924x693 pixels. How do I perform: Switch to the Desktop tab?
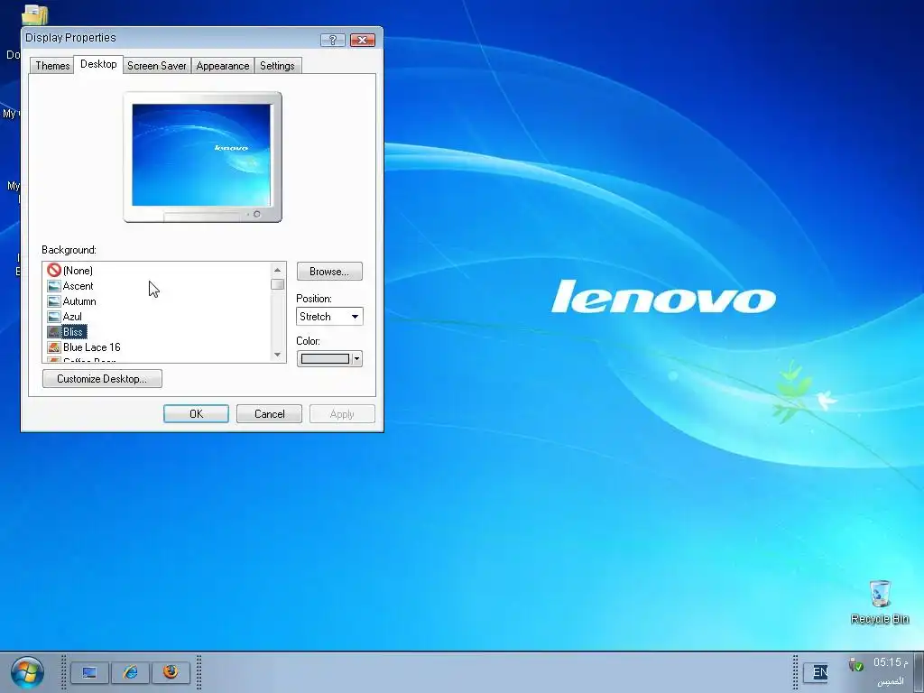[x=98, y=64]
